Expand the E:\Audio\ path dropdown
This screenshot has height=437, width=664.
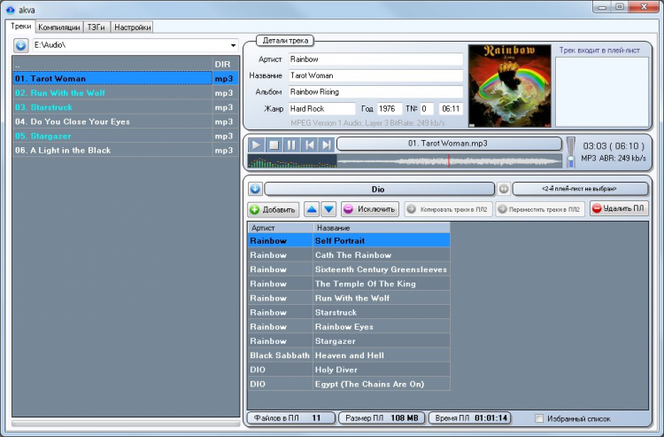click(x=233, y=45)
